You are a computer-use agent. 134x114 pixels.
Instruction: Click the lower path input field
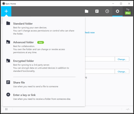point(100,71)
